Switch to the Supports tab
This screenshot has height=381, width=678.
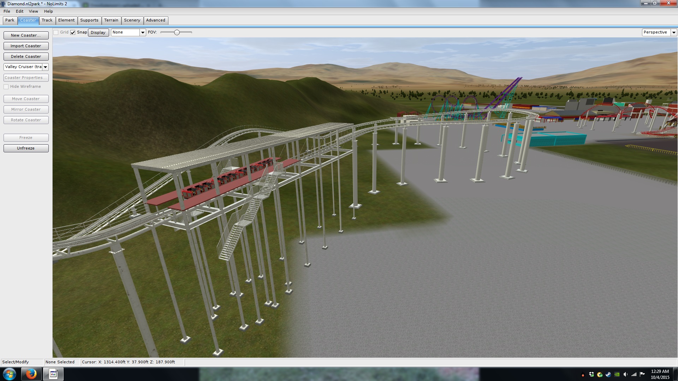[x=89, y=20]
